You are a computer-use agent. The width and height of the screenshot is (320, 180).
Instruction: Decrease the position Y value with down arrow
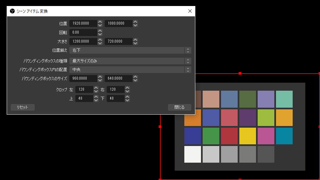(x=135, y=25)
